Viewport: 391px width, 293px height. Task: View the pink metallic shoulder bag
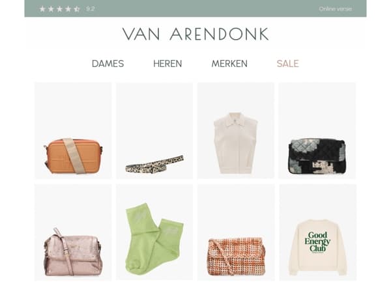coord(73,232)
